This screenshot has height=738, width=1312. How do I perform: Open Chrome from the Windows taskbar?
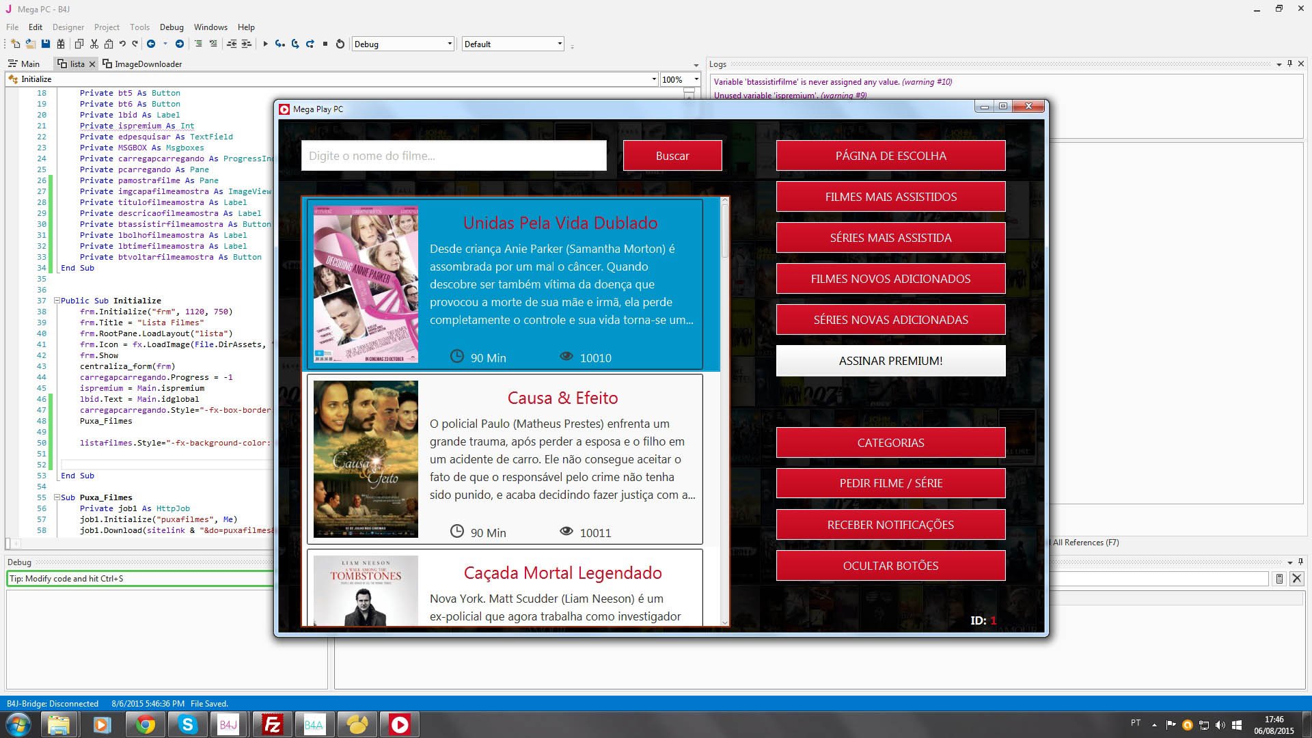point(145,724)
